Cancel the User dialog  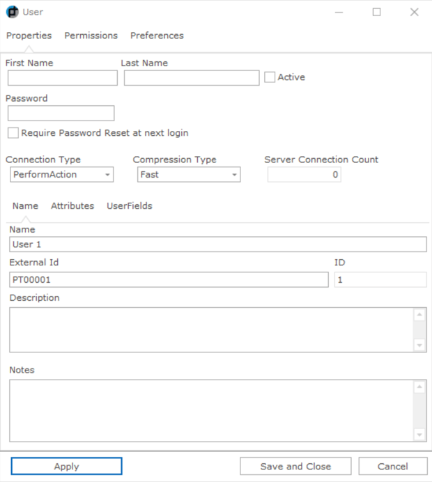pos(393,466)
